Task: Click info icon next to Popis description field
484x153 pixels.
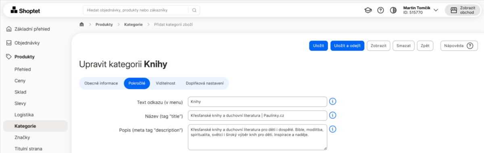Action: click(x=333, y=129)
